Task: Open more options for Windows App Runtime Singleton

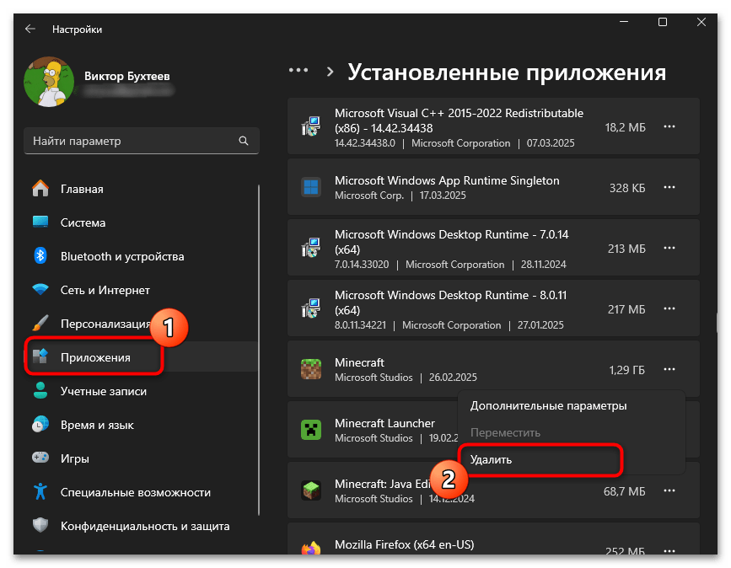Action: click(x=669, y=187)
